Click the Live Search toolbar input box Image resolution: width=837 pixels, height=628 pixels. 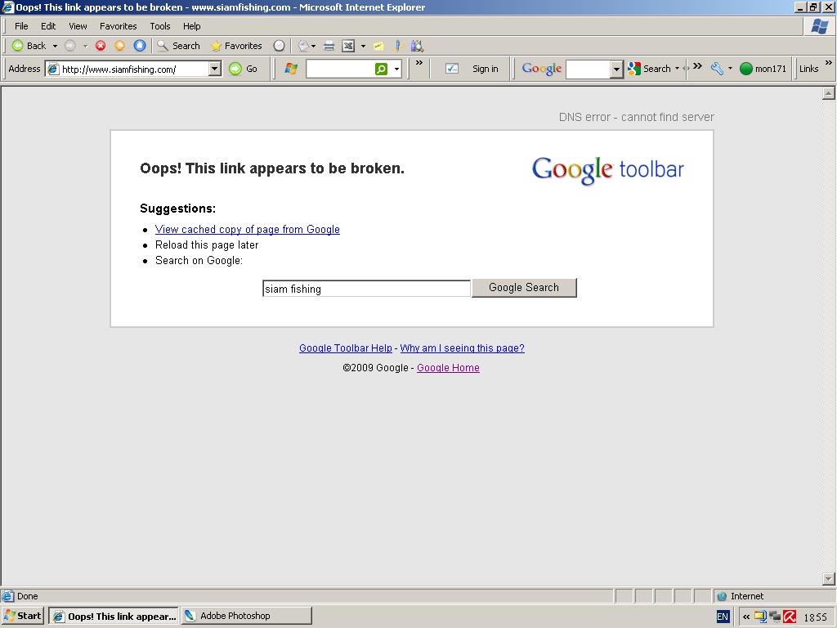(341, 69)
